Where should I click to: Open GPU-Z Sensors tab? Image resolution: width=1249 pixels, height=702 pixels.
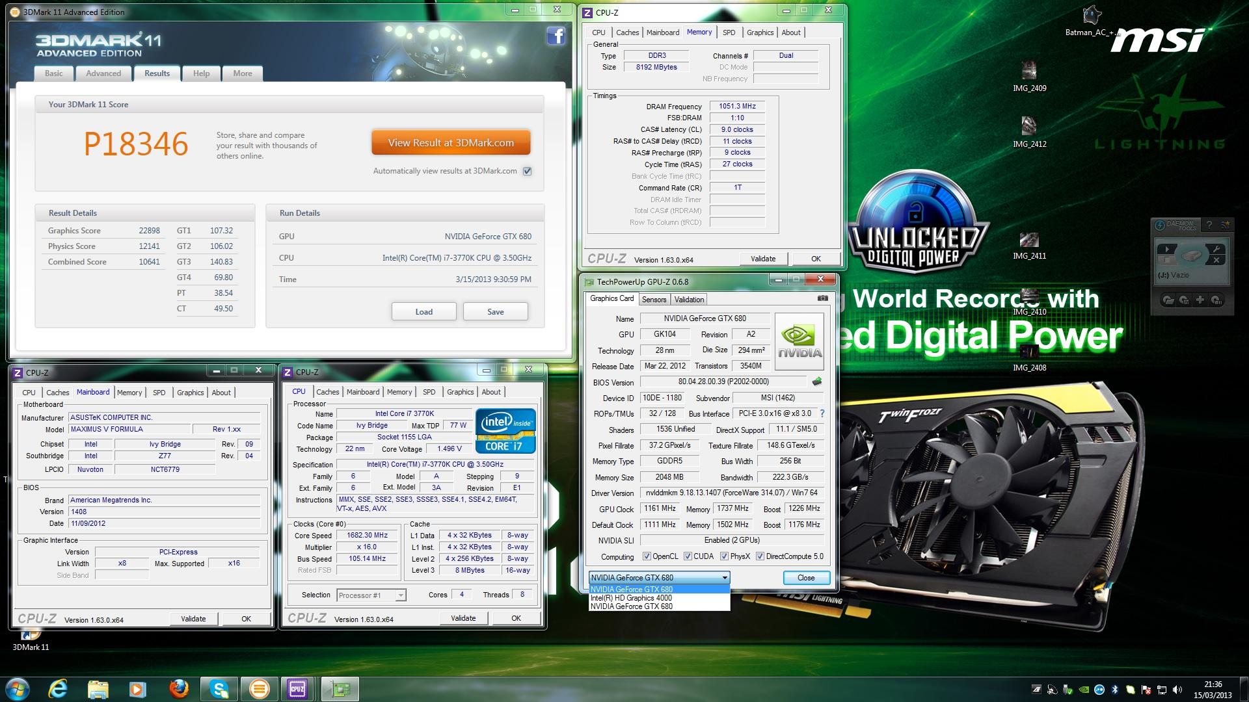point(654,300)
